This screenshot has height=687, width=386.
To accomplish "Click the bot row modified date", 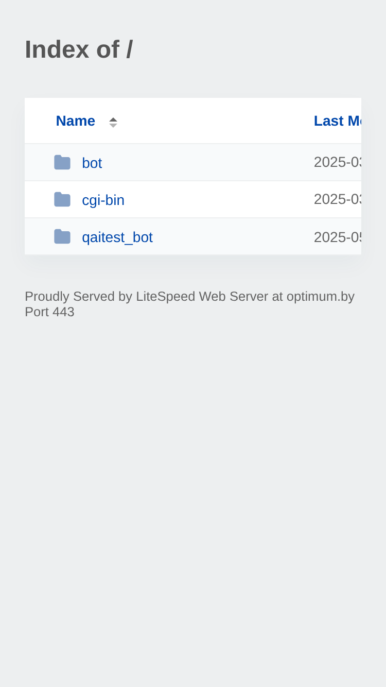I will pos(338,162).
